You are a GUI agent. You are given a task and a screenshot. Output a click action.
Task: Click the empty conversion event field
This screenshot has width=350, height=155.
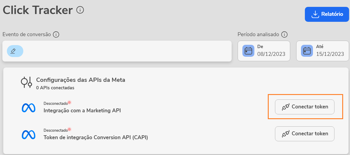tap(126, 51)
